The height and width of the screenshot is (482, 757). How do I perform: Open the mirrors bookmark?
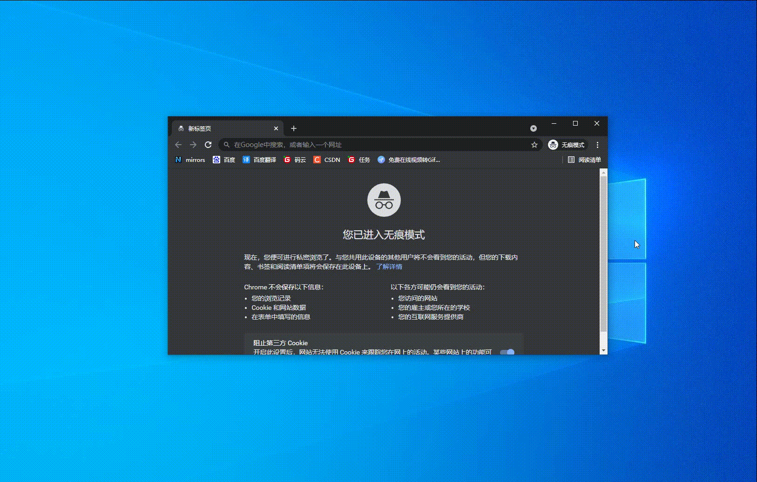coord(190,160)
